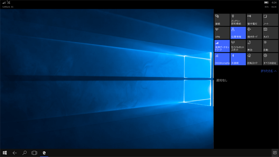
Task: Open the Windows Start button
Action: (x=5, y=153)
